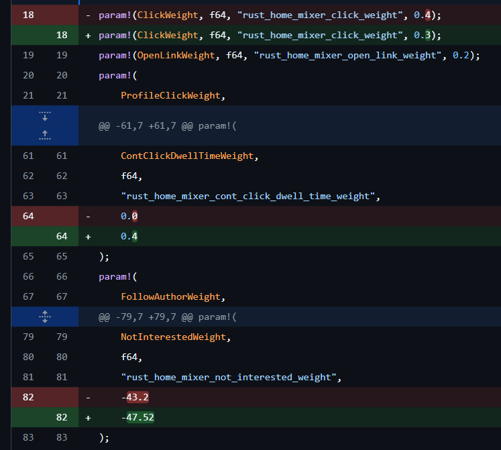The image size is (501, 450).
Task: Click removed line number 82
Action: pyautogui.click(x=28, y=397)
